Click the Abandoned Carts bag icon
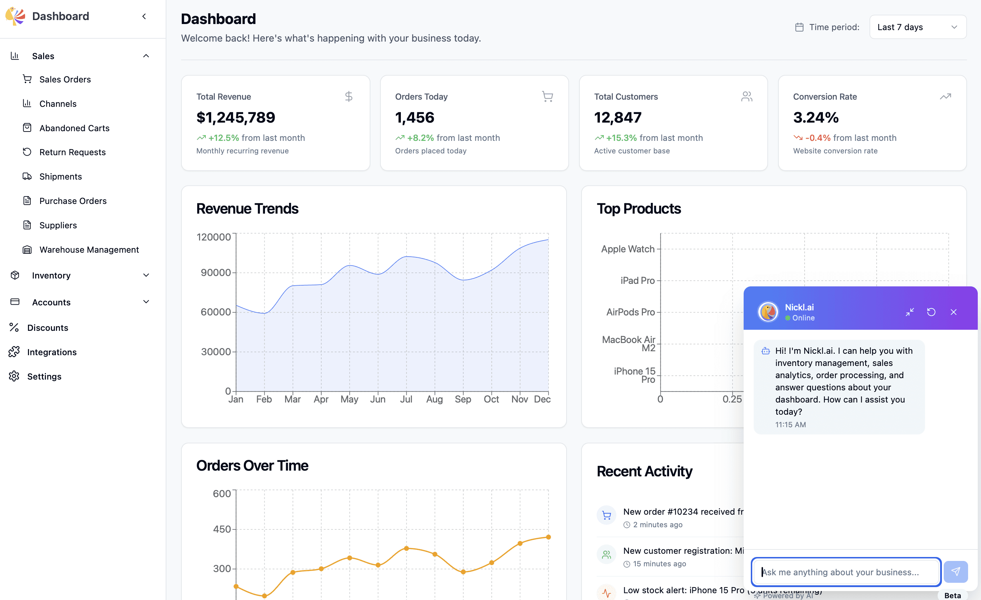Screen dimensions: 981x600 tap(27, 128)
